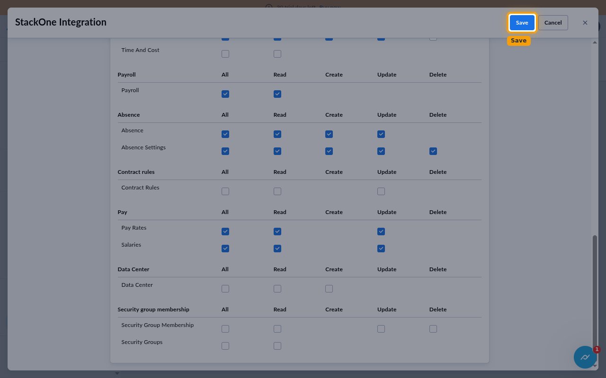Click the dialog's vertical scrollbar thumb

point(595,298)
